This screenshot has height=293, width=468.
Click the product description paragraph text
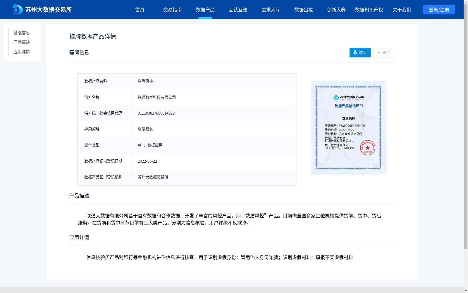230,219
